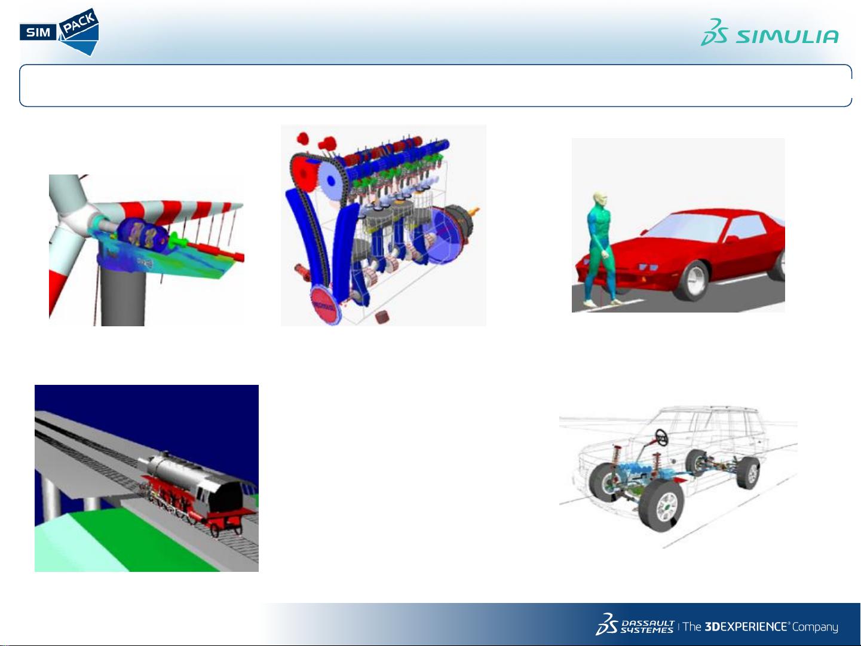Viewport: 861px width, 646px height.
Task: Click the SIMPACK logo in the header
Action: pyautogui.click(x=59, y=33)
